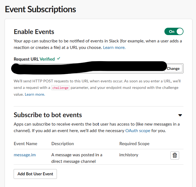Click the Verified status label
Image resolution: width=196 pixels, height=187 pixels.
tap(47, 59)
